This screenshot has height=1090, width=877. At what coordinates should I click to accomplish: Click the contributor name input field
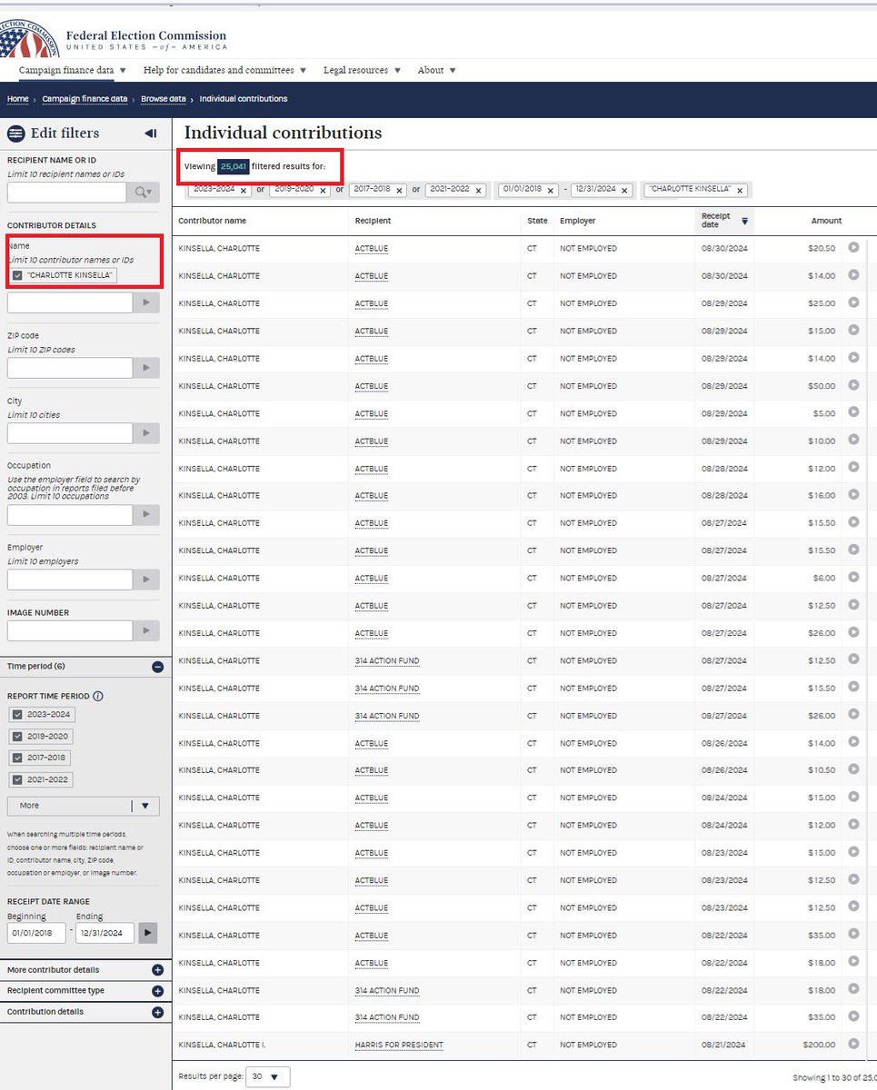tap(70, 302)
